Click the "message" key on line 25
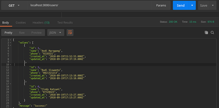 click(x=25, y=106)
